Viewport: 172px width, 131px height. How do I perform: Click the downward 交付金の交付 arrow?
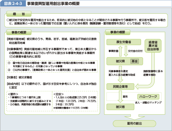coord(126,51)
